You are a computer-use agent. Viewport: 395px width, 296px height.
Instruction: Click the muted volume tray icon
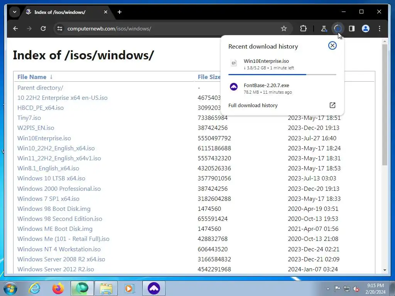(356, 289)
